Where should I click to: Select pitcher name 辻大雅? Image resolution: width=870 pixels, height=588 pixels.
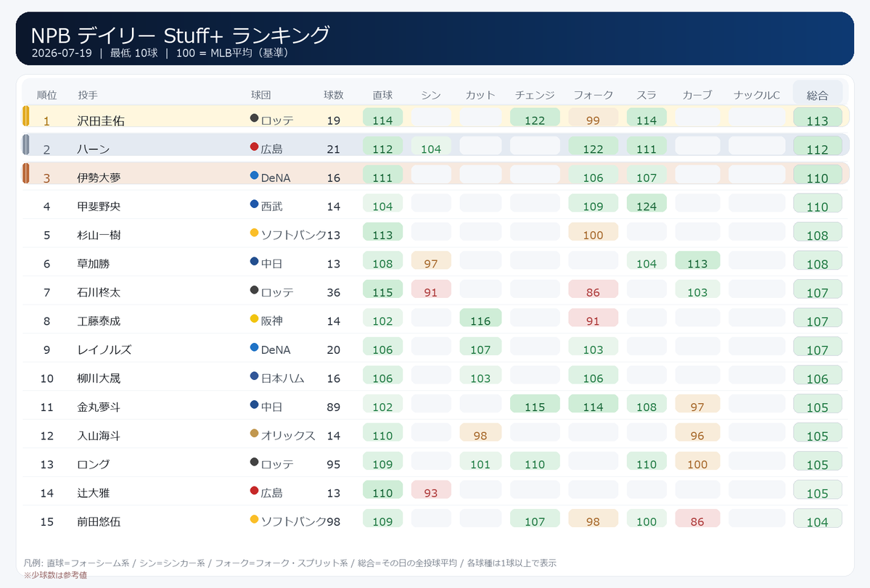click(x=93, y=493)
